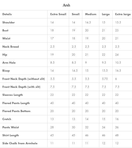Click the Extra large column header
This screenshot has width=132, height=148.
coord(123,14)
